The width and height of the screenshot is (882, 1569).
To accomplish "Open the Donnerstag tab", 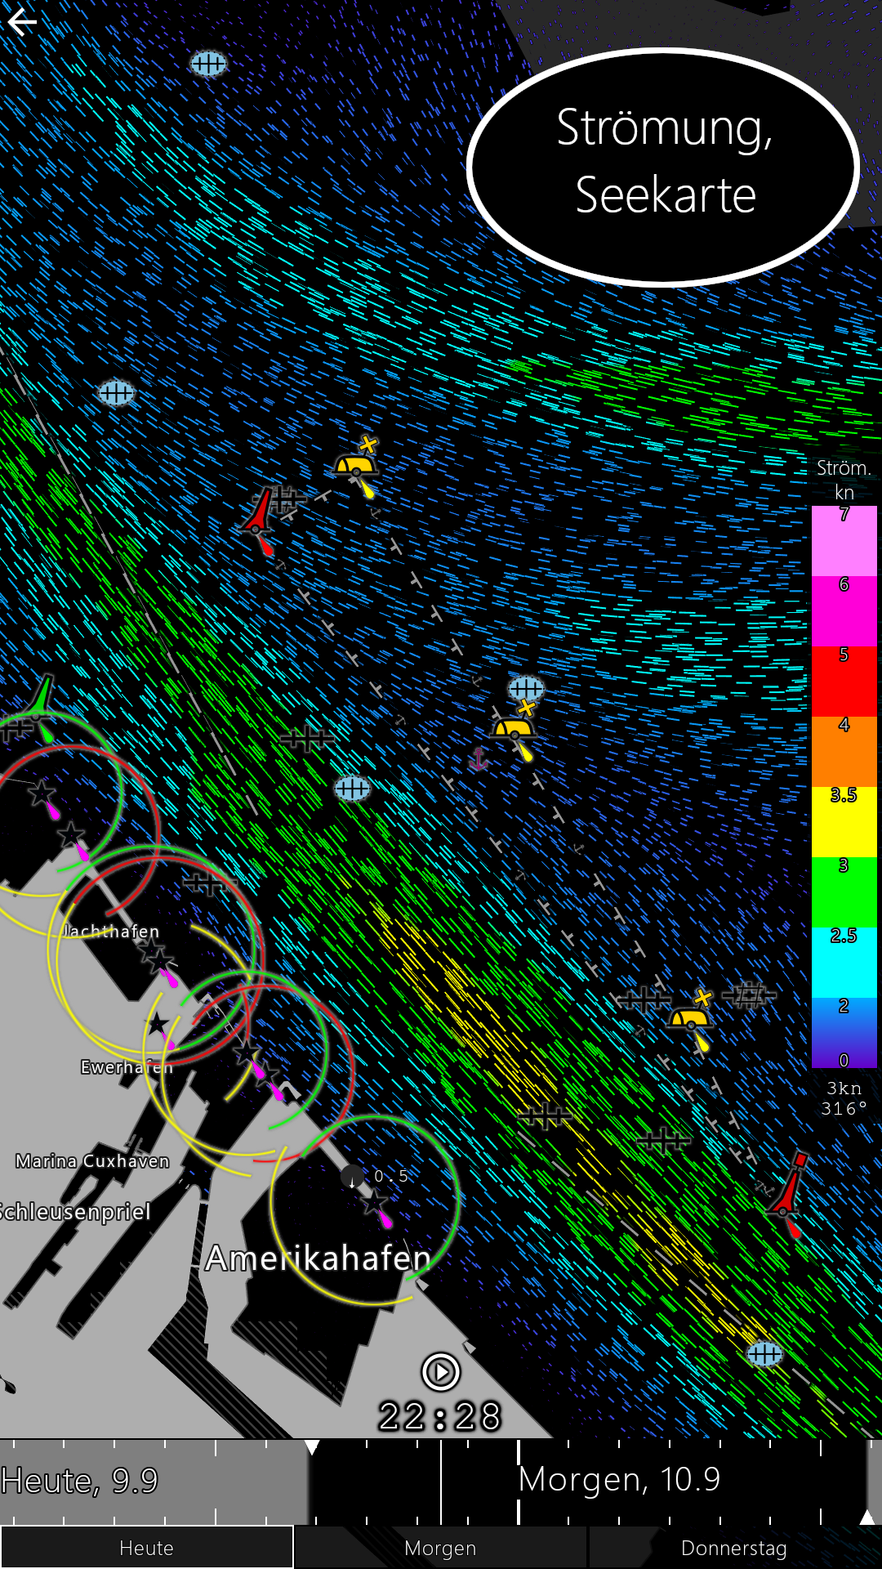I will 733,1548.
